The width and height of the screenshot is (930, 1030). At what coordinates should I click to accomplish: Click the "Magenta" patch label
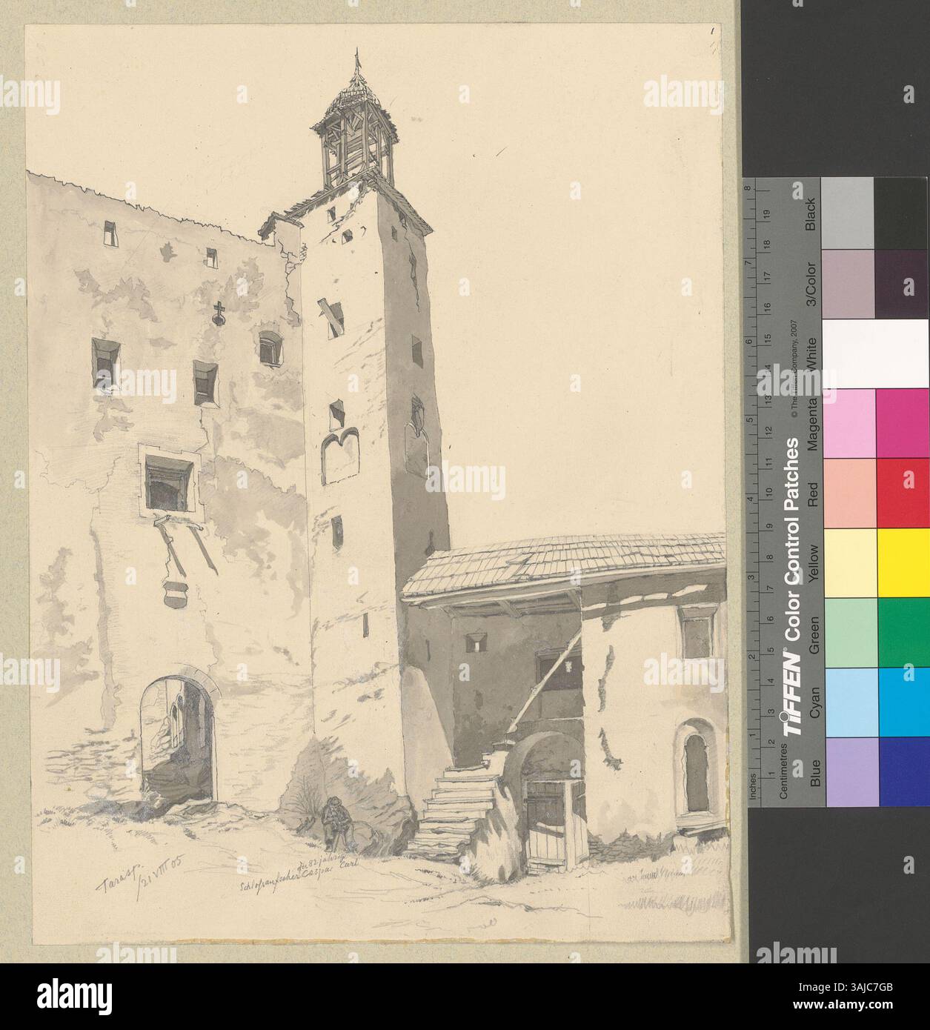pos(814,423)
